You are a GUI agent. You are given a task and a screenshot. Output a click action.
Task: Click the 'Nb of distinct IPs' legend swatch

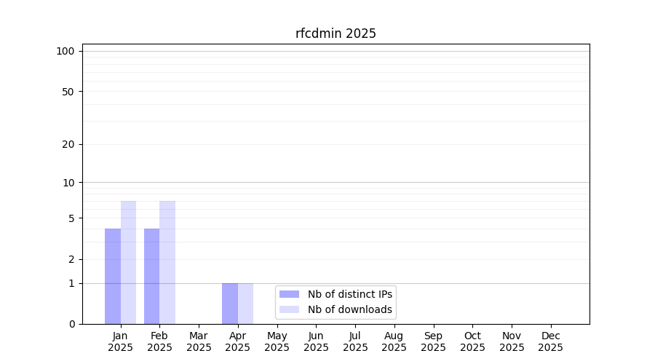(x=289, y=294)
